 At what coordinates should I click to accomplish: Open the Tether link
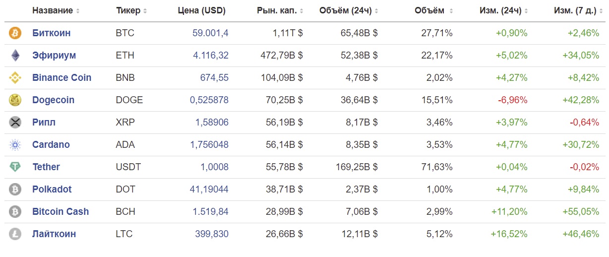46,167
